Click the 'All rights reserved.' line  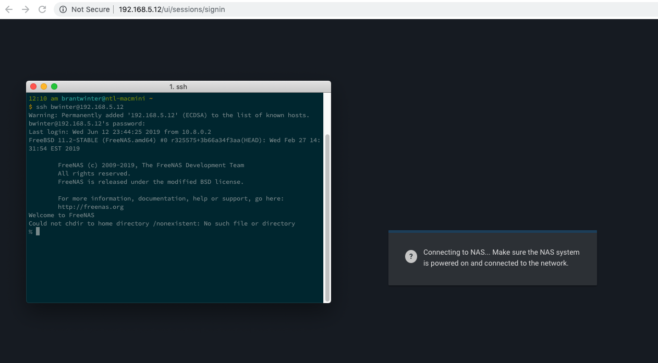pos(94,173)
